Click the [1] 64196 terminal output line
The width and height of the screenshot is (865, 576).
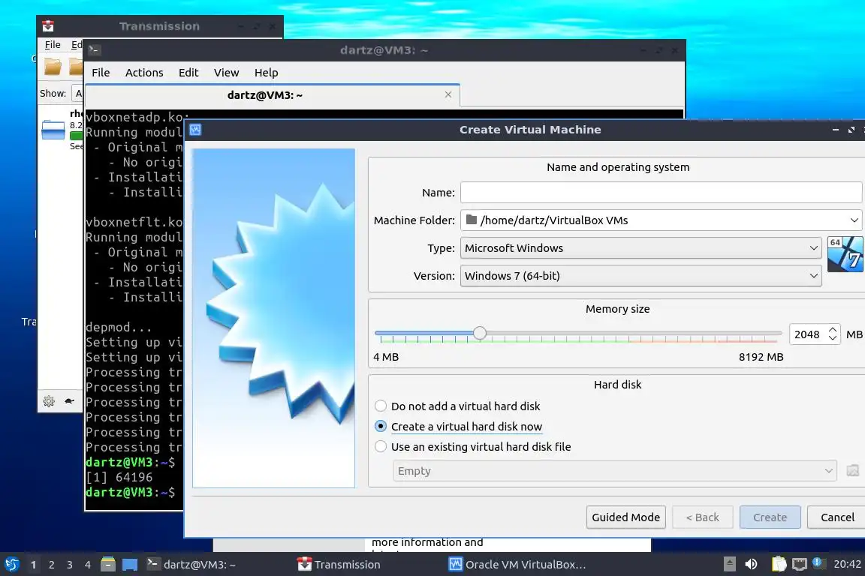(119, 477)
